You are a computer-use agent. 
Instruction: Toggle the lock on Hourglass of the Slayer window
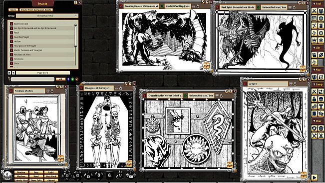point(121,88)
